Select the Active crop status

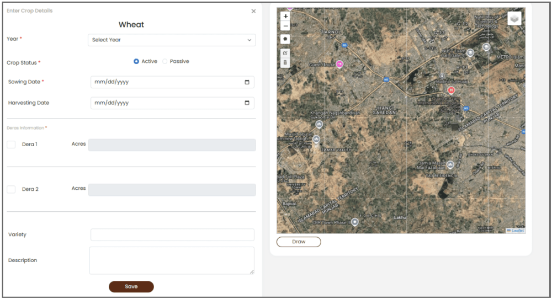tap(136, 61)
